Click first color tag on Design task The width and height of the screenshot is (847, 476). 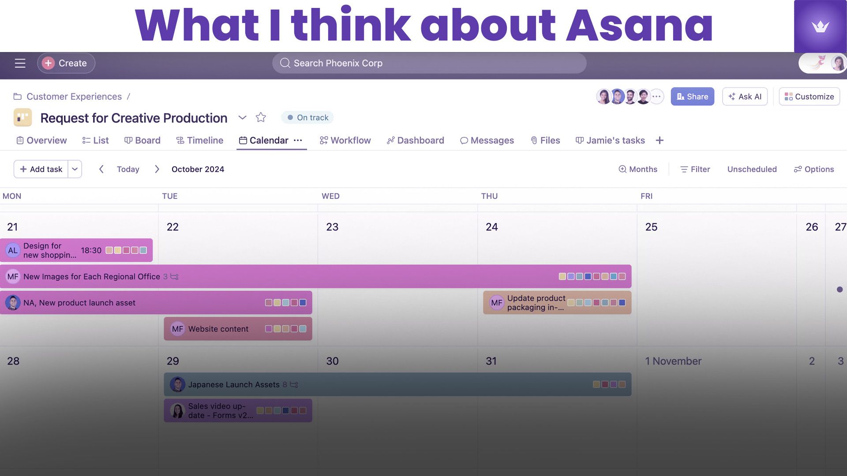click(x=109, y=250)
